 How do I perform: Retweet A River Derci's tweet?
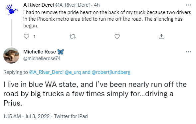(x=73, y=36)
